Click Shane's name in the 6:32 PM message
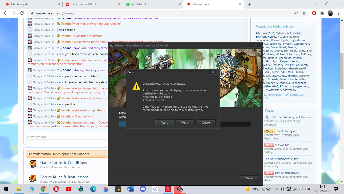The image size is (344, 194). tap(67, 48)
